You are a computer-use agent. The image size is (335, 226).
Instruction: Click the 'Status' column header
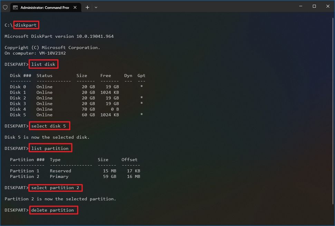(x=45, y=76)
